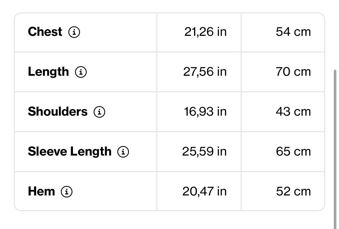339x229 pixels.
Task: Show info for Shoulders measurement
Action: (99, 112)
